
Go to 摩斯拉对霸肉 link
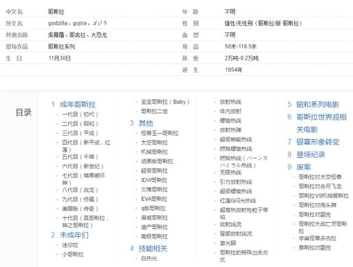315,248
